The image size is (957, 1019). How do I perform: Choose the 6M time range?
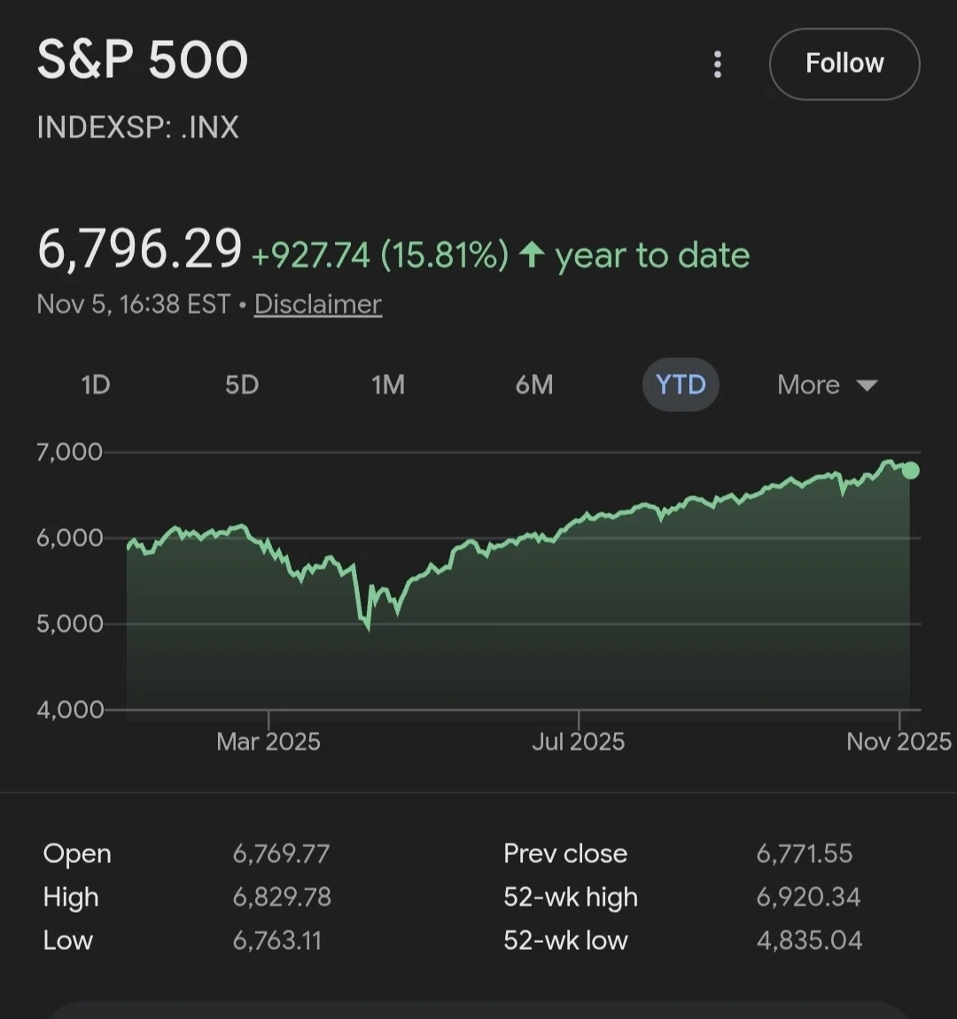tap(534, 385)
